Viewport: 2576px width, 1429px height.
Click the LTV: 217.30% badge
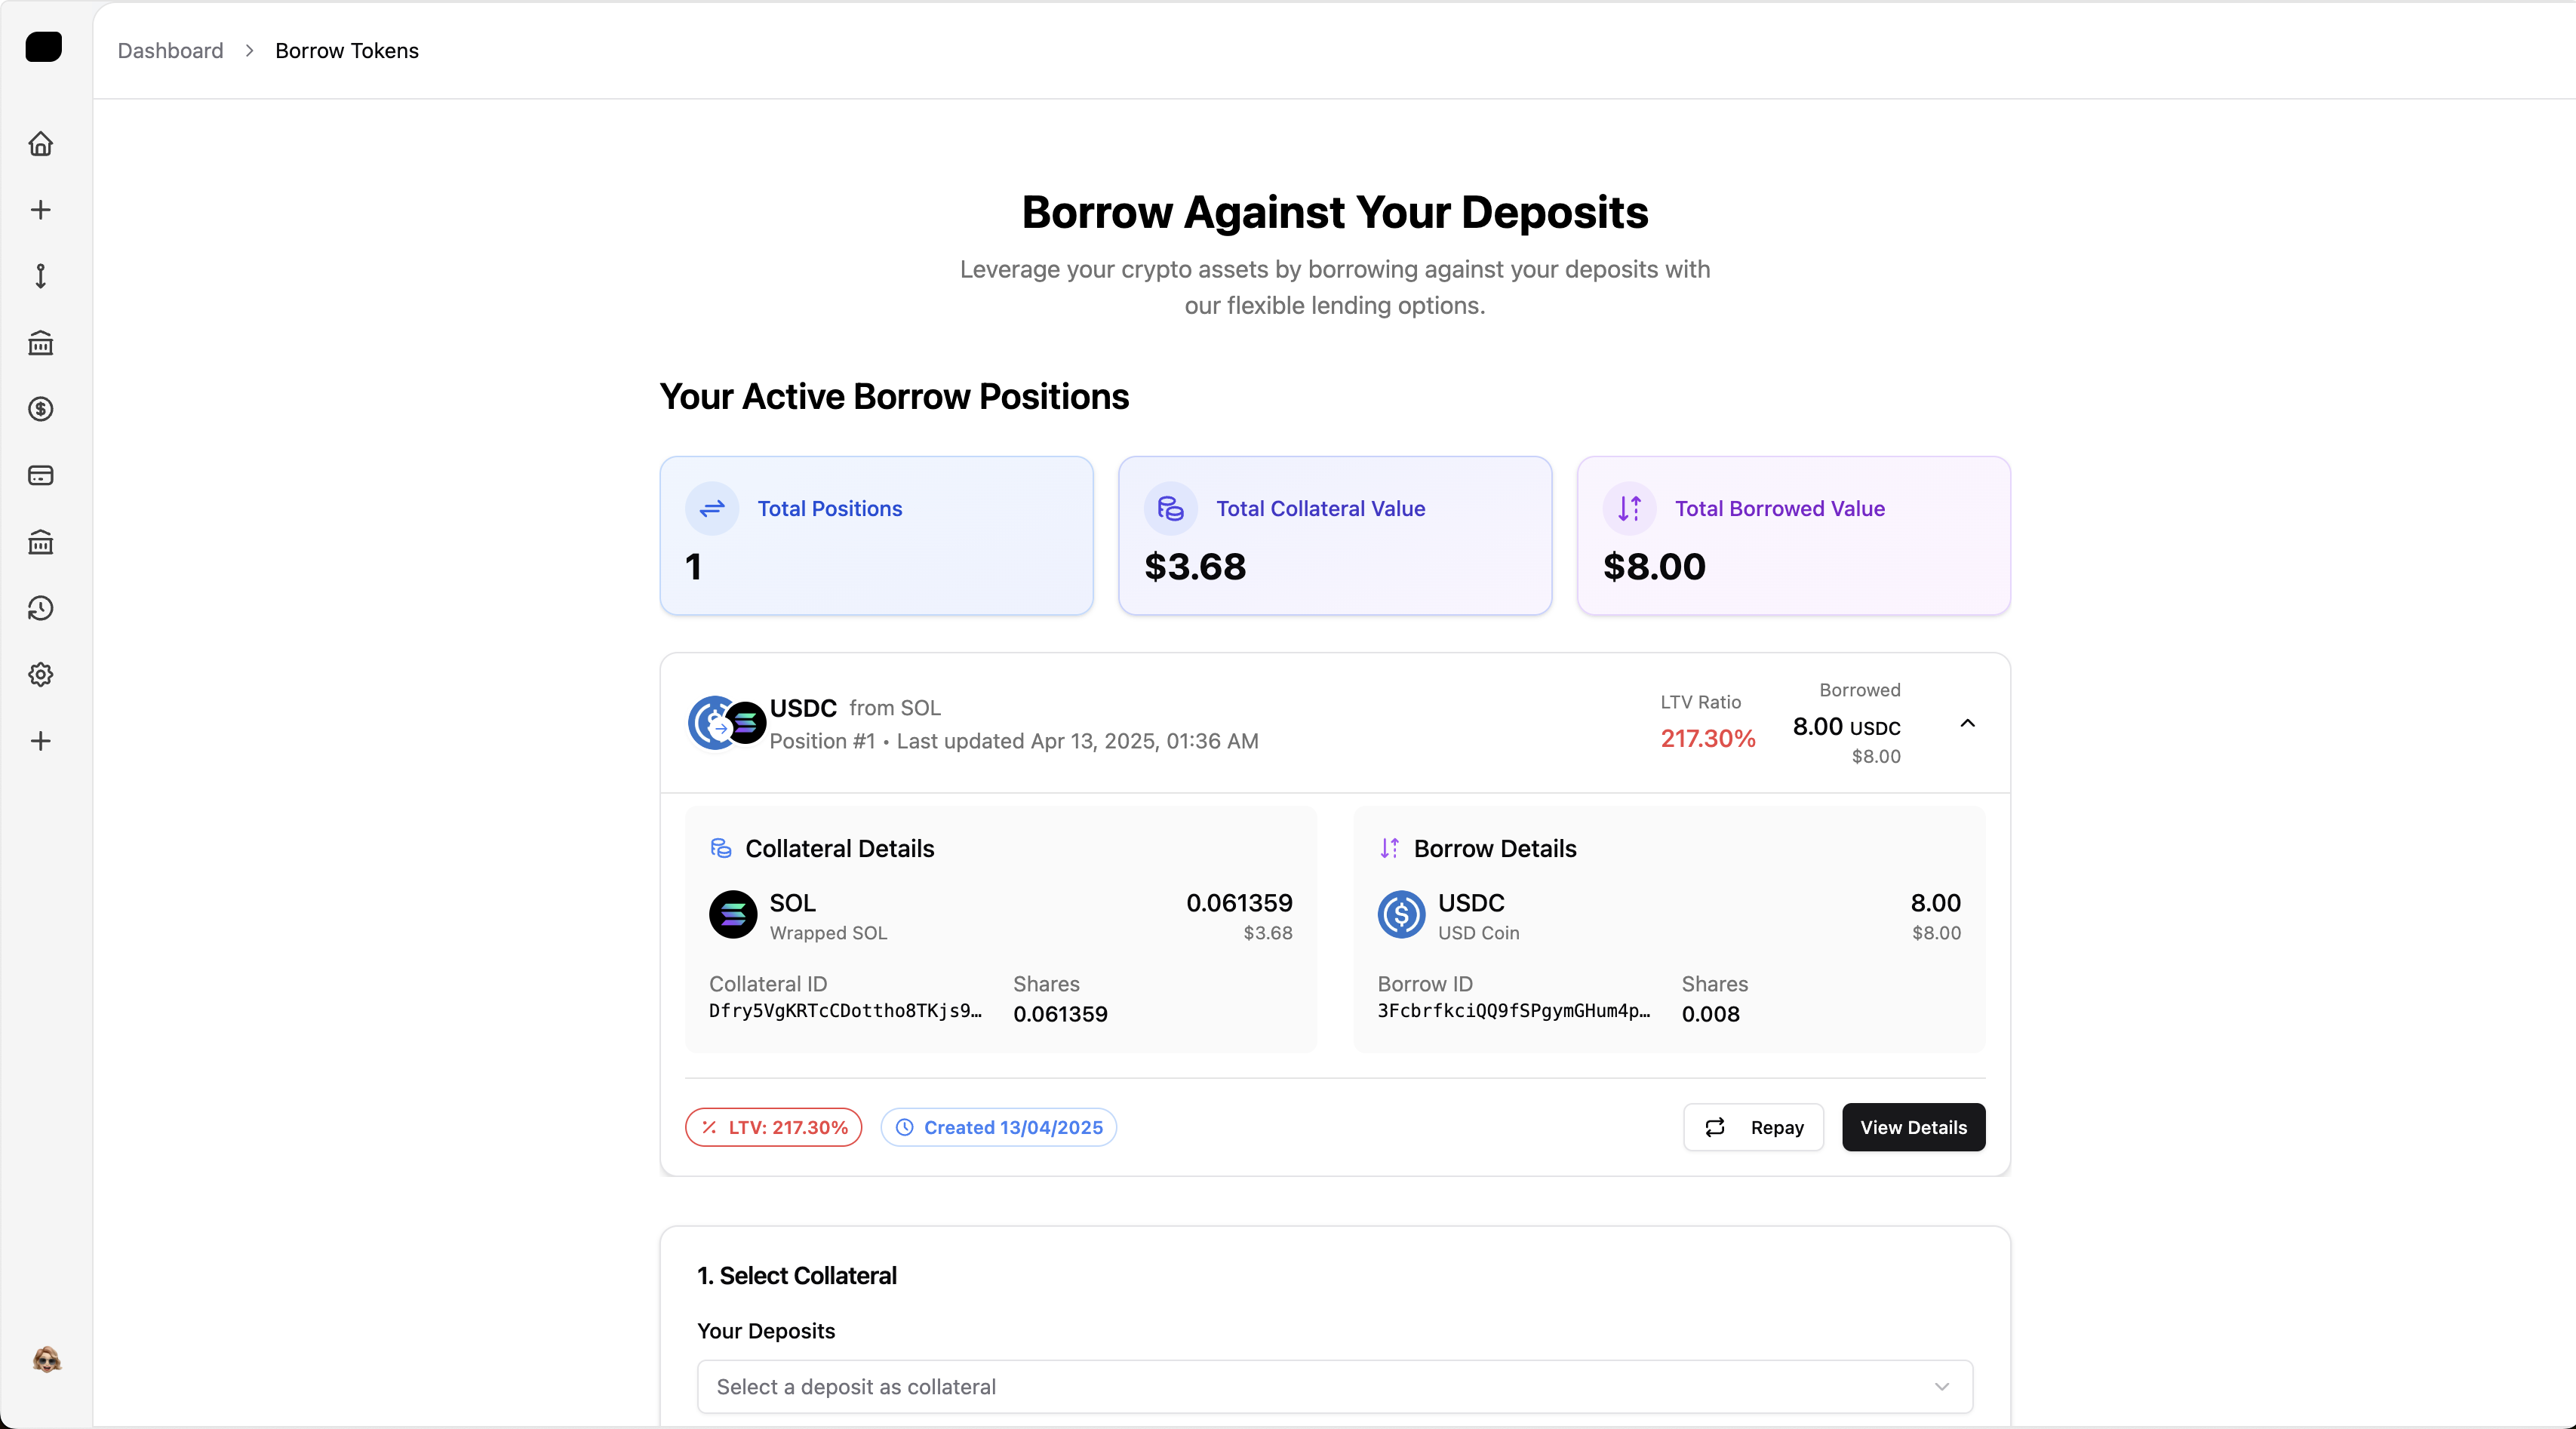[773, 1127]
